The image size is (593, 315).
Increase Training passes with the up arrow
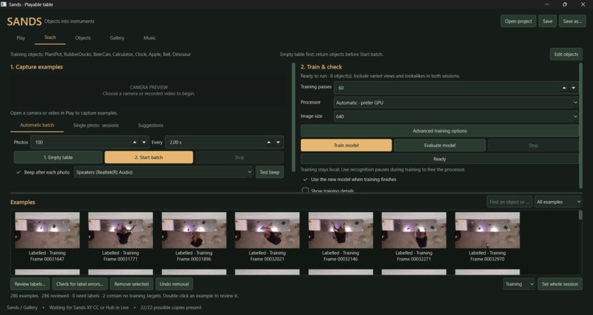(564, 88)
